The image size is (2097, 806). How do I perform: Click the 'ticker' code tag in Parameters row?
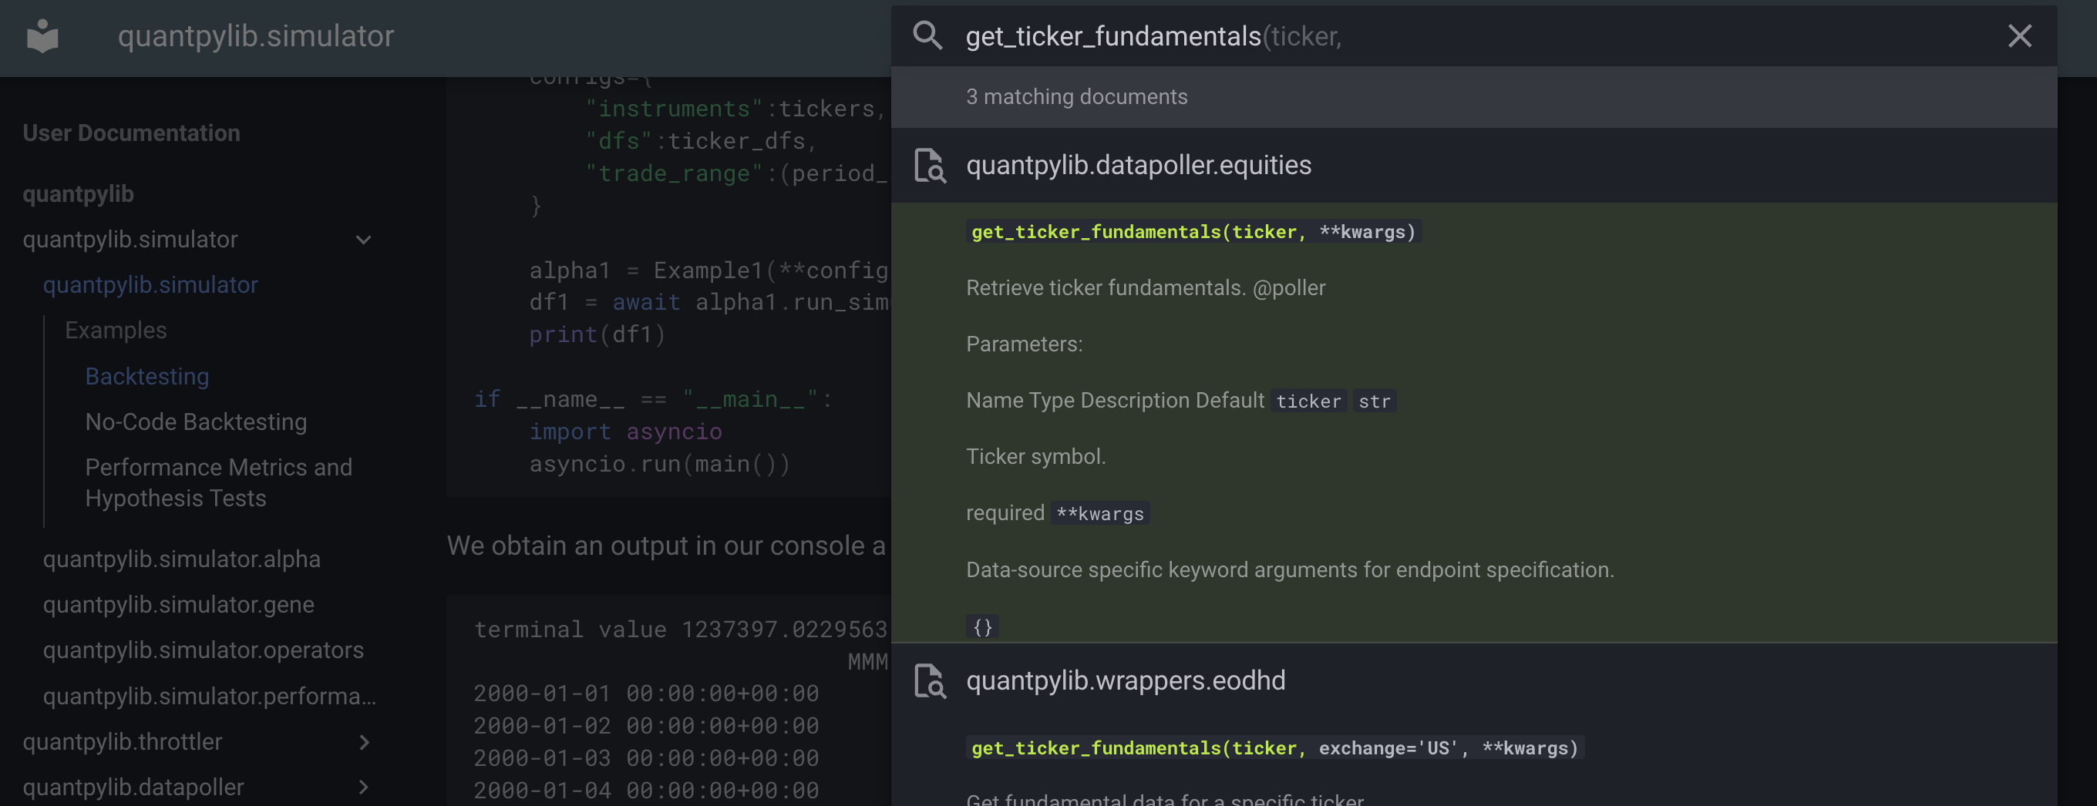pos(1308,401)
